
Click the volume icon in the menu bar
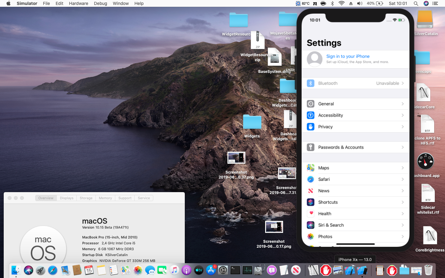(360, 3)
